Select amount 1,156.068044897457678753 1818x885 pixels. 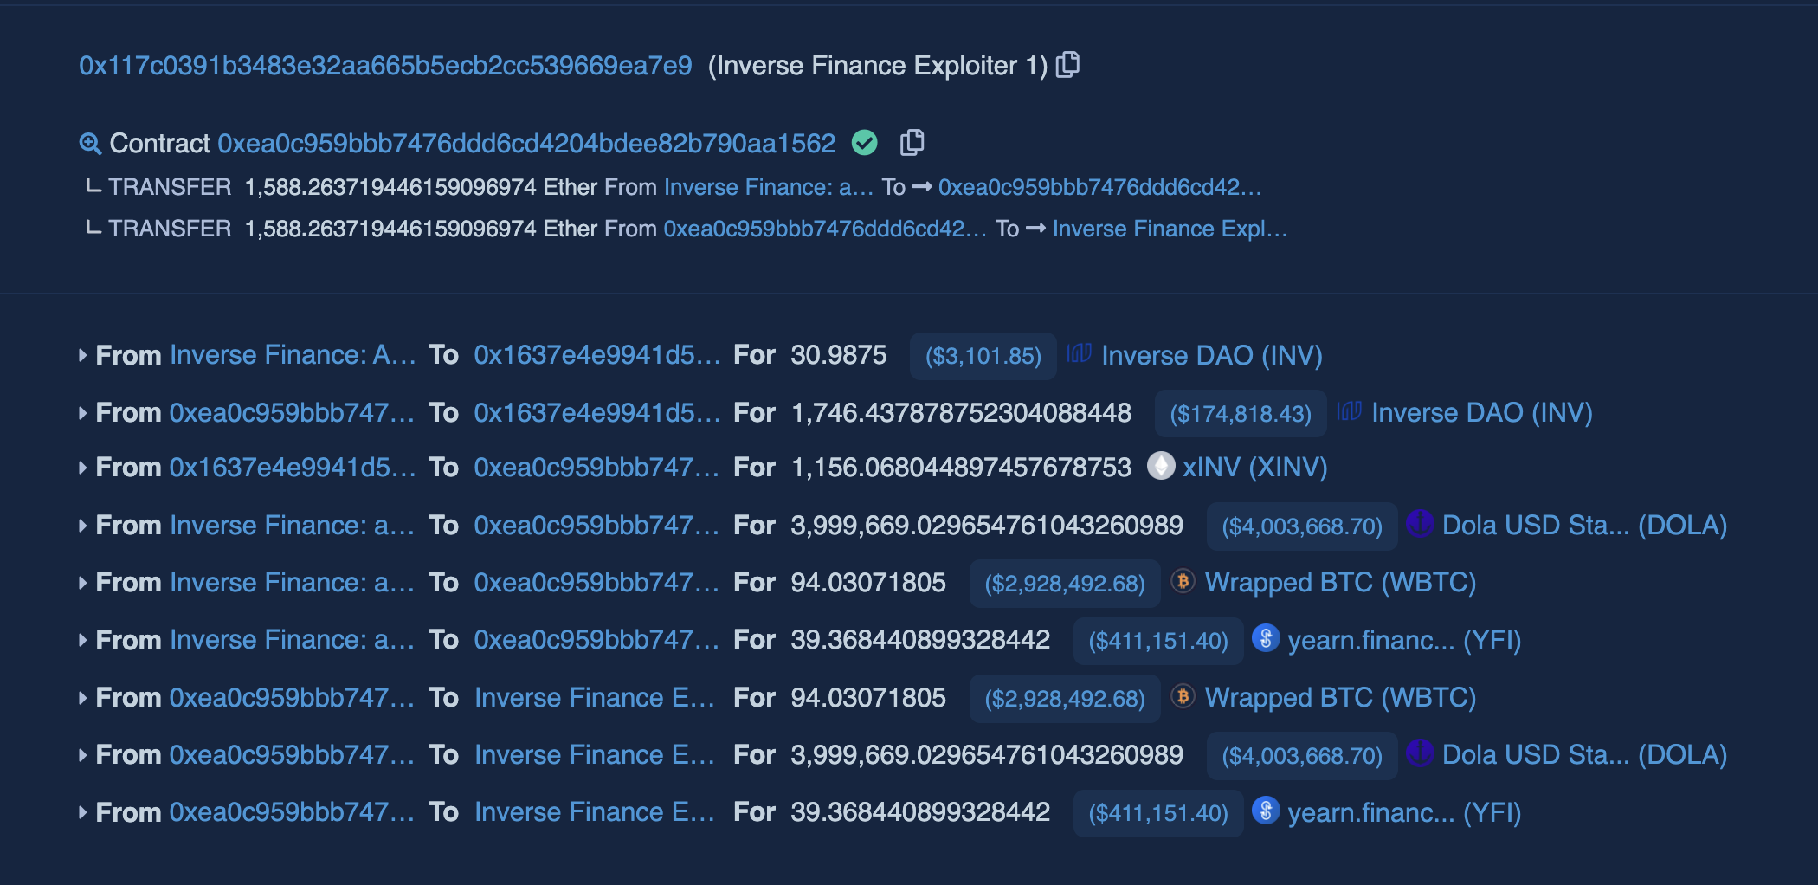pyautogui.click(x=961, y=468)
